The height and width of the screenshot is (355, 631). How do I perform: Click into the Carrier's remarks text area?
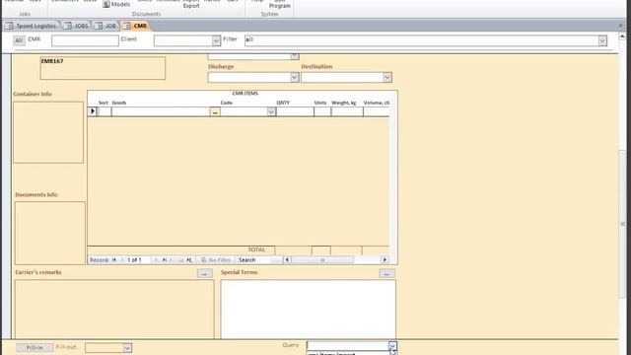click(x=114, y=309)
